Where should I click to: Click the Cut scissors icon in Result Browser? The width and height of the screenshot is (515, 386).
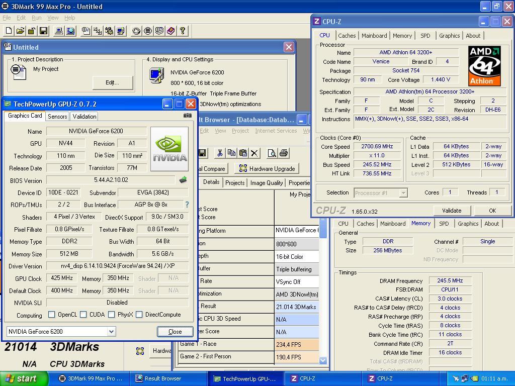[x=220, y=153]
